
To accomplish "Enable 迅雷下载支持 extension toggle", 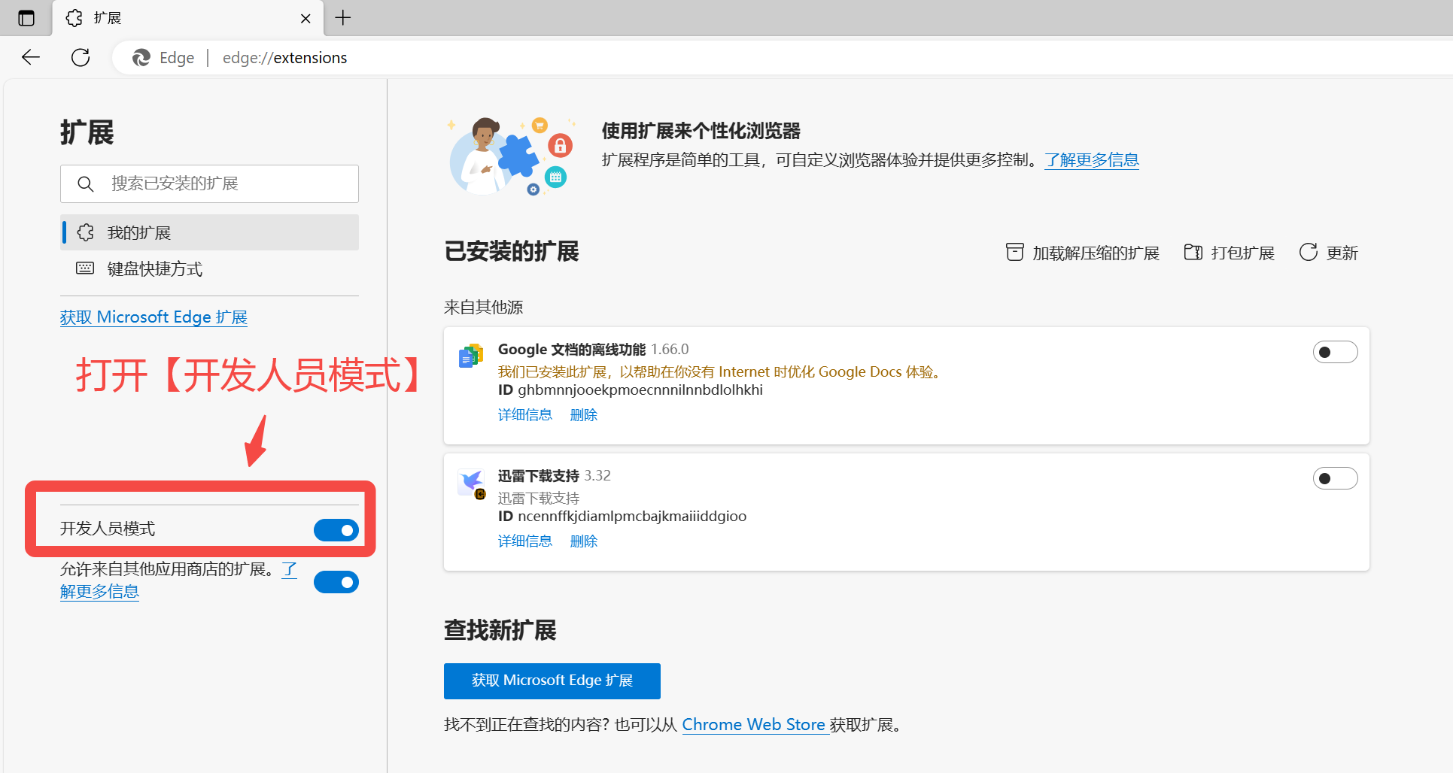I will 1336,478.
